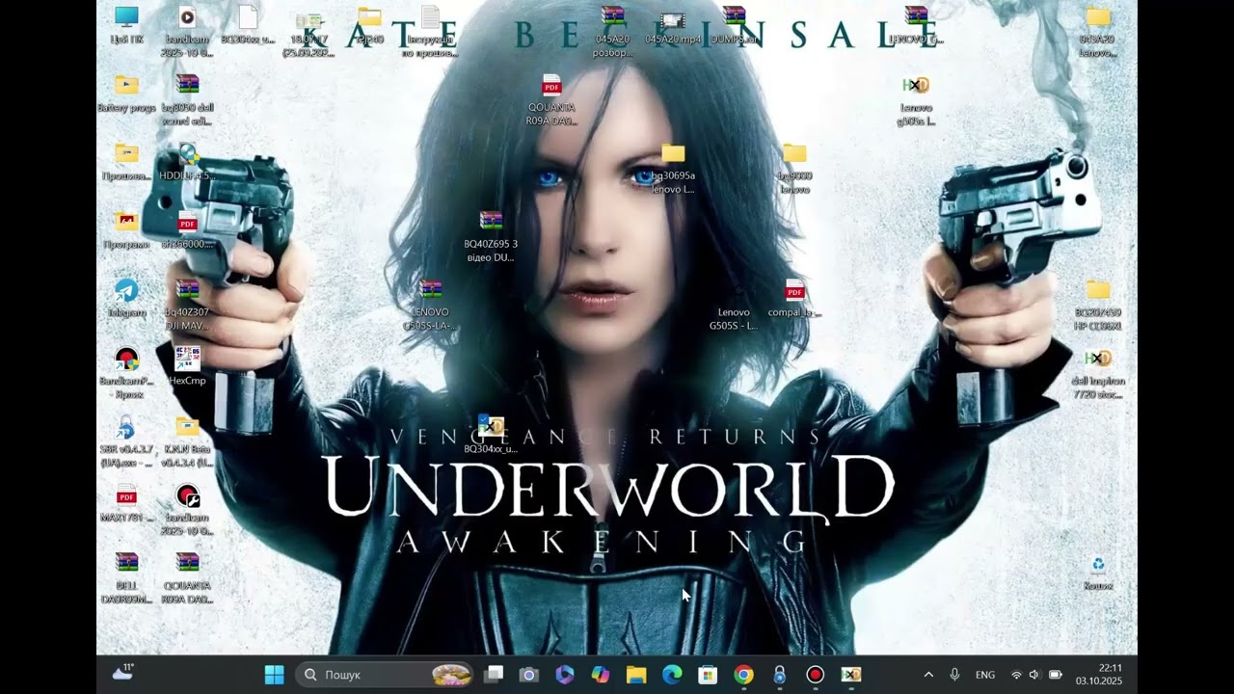Screen dimensions: 1234x694
Task: Select the HexCmp desktop icon
Action: coord(187,365)
